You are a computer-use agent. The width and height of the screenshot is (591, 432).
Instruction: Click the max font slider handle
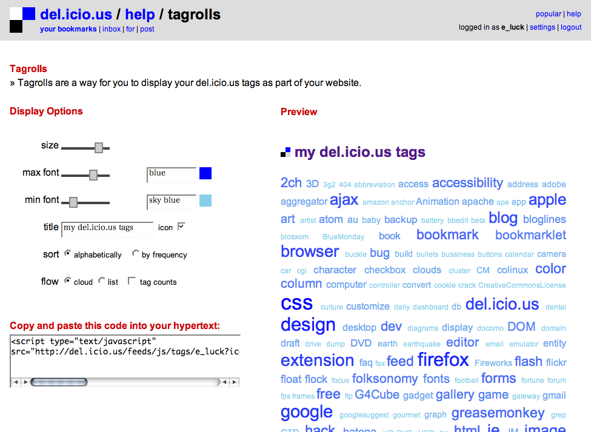point(93,174)
